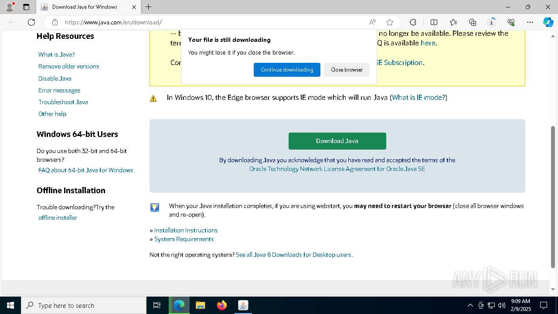Open Task View on taskbar
Screen dimensions: 558x314
pos(157,305)
